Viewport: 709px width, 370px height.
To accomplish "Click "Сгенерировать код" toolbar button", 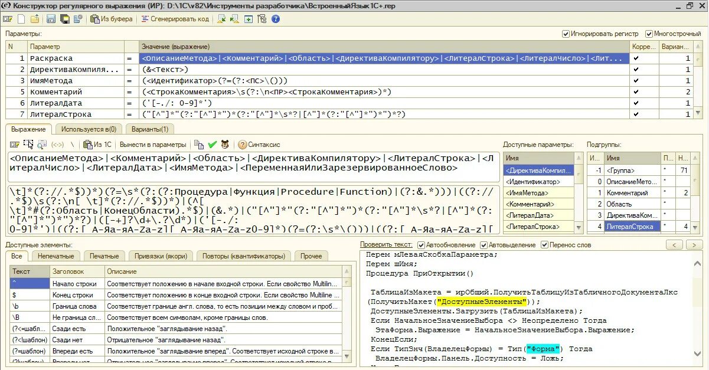I will (x=175, y=19).
